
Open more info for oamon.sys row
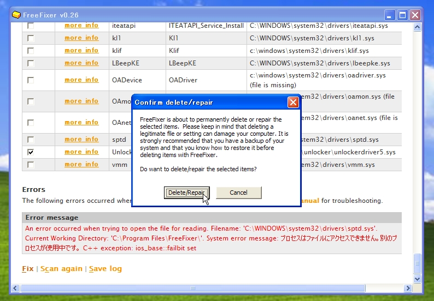coord(81,101)
